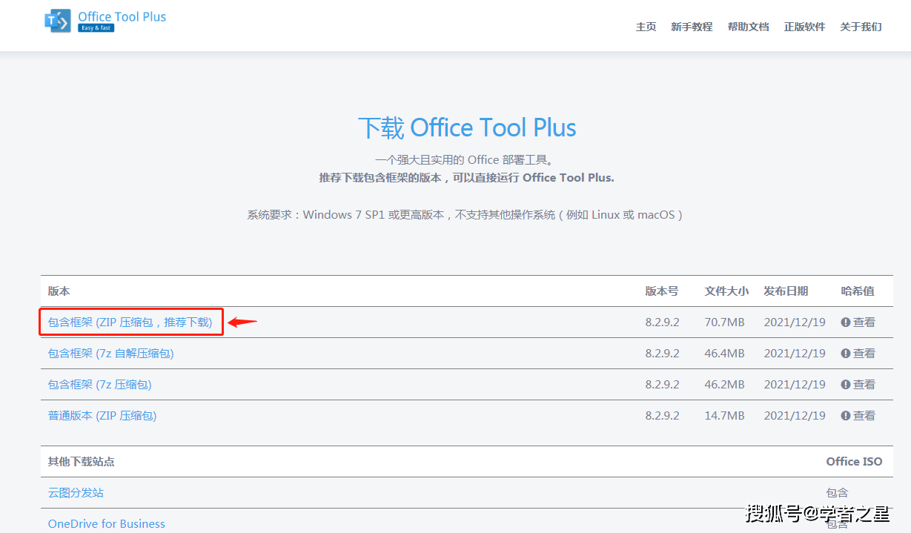Download 包含框架 (7z 自解压缩包)

pos(111,354)
